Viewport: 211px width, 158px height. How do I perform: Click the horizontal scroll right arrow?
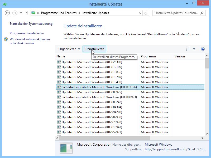(x=202, y=138)
